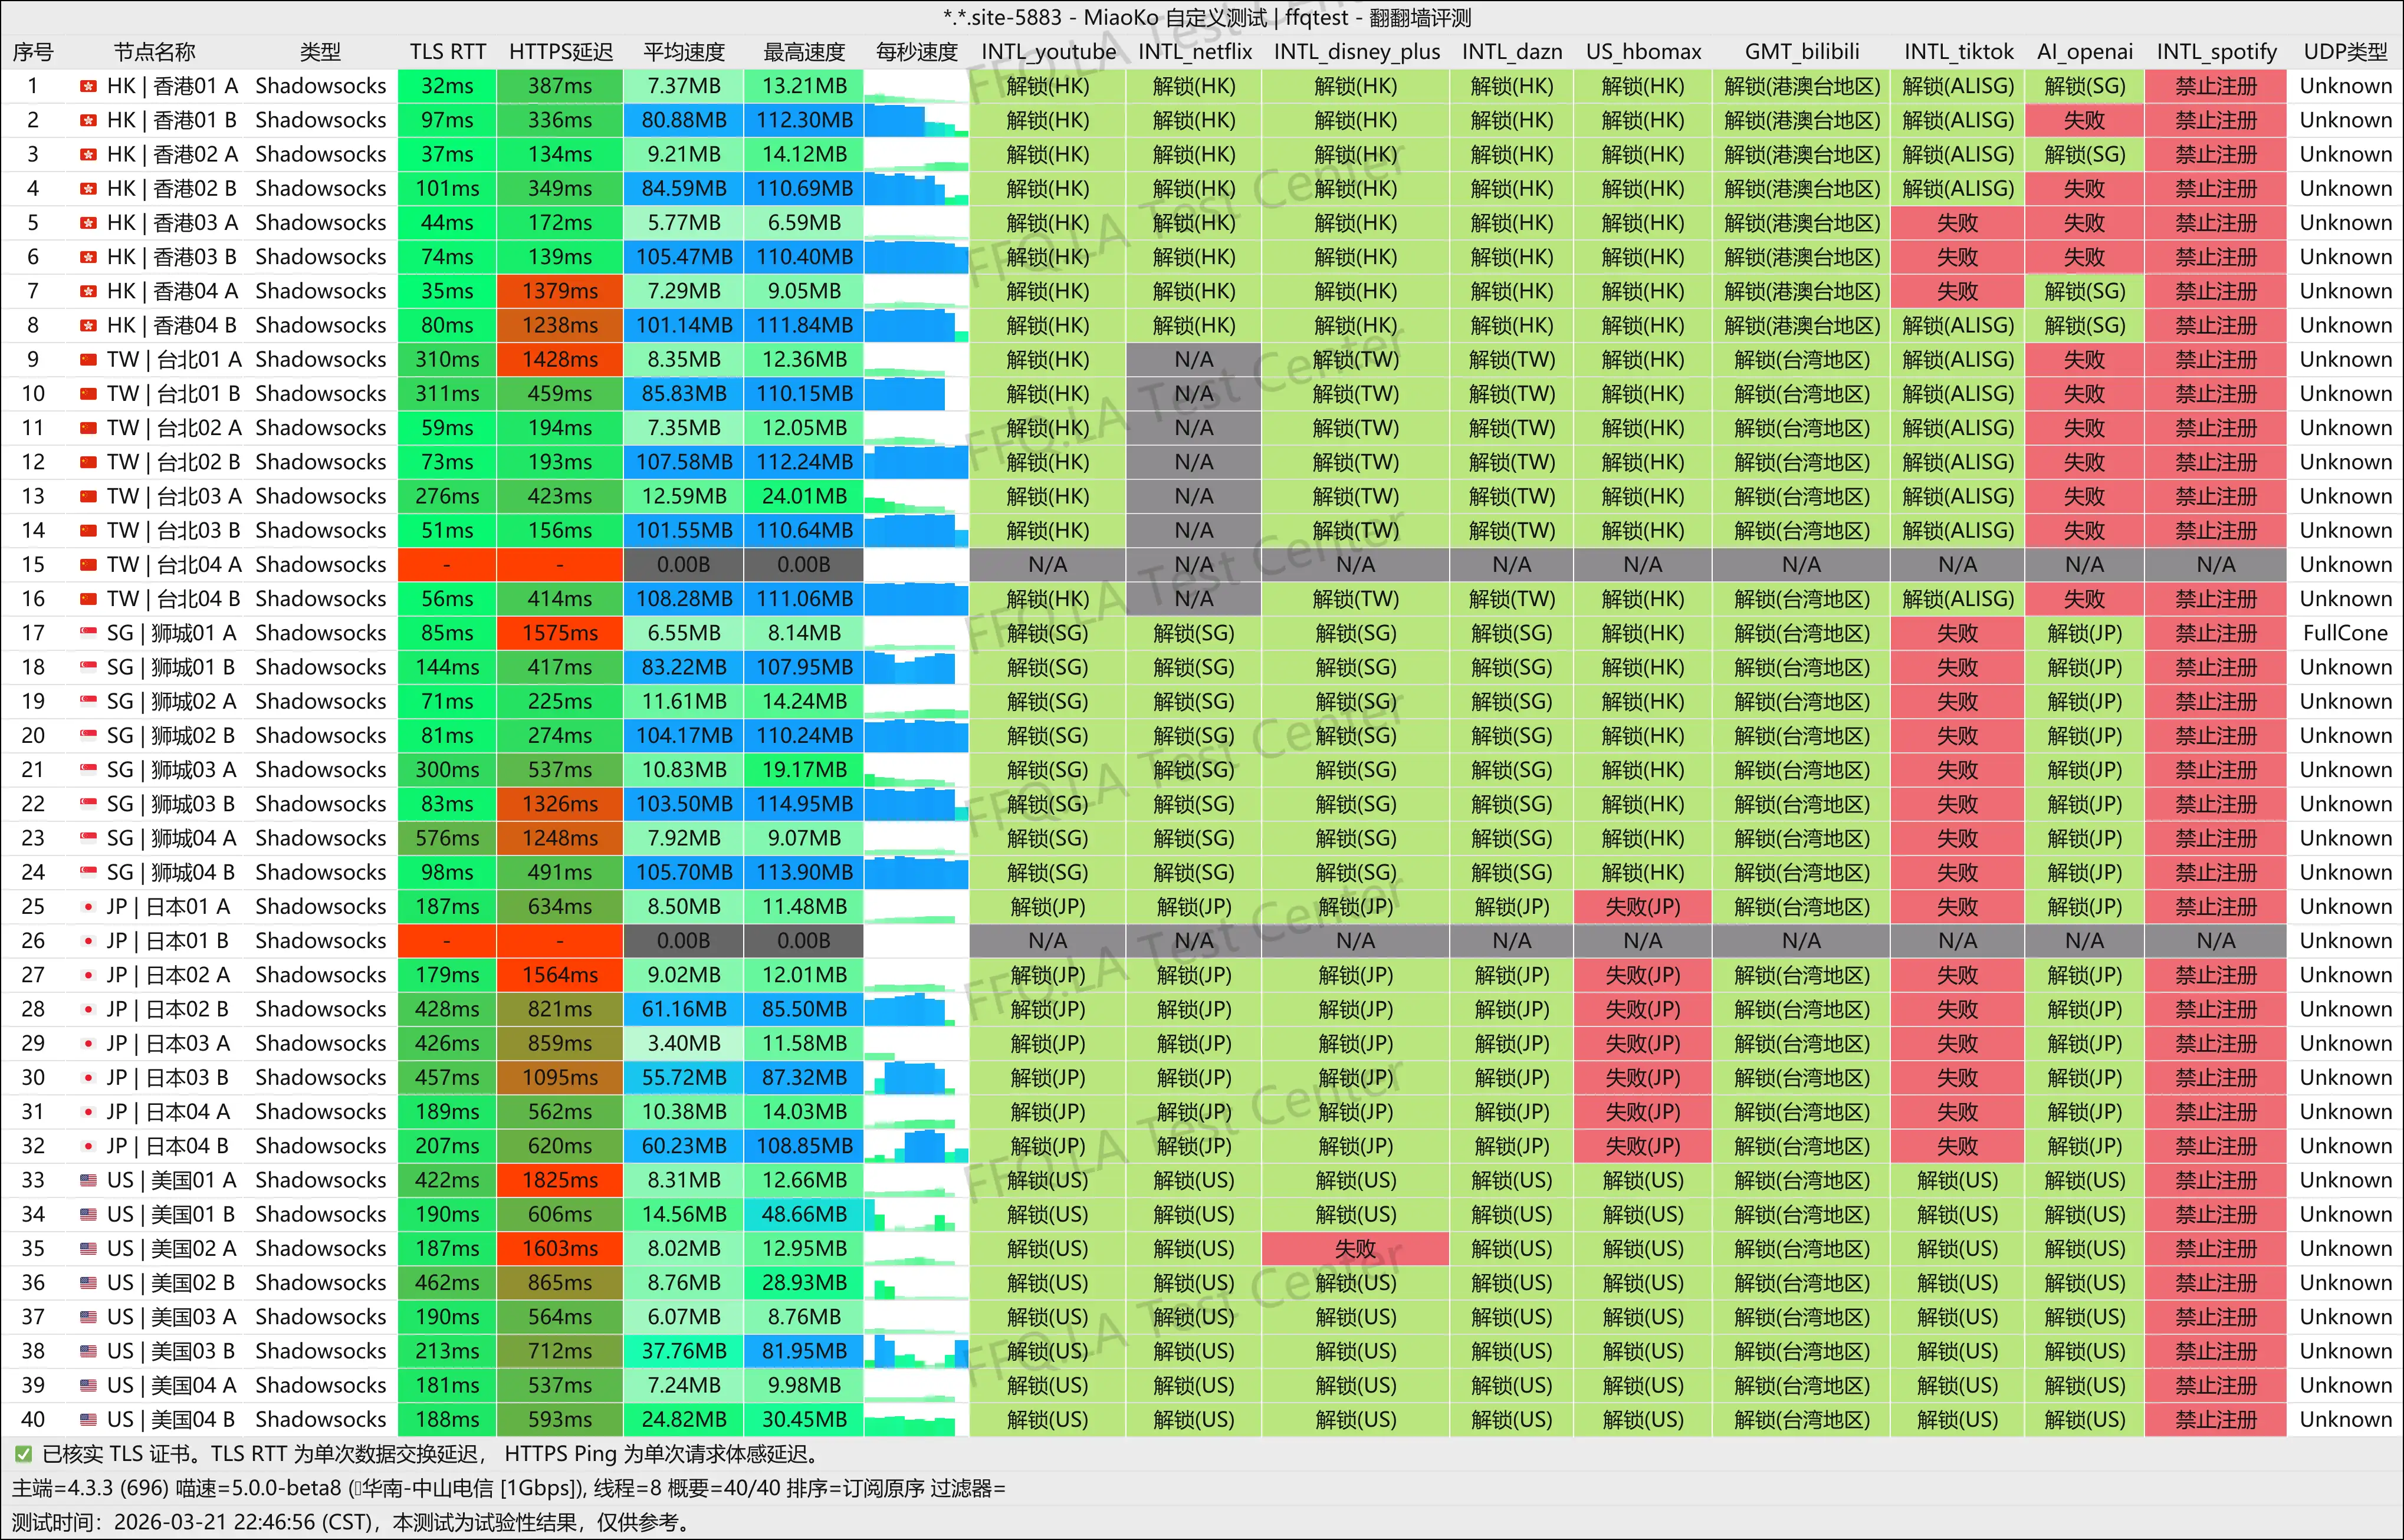Viewport: 2404px width, 1540px height.
Task: Click the red 1825ms latency cell
Action: tap(559, 1180)
